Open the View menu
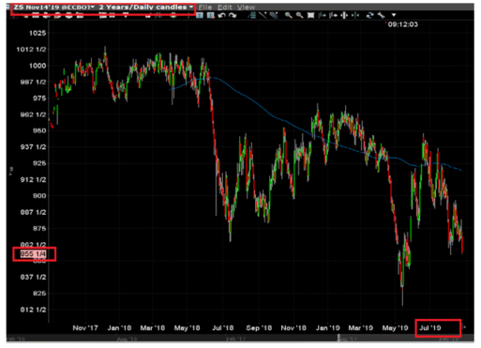This screenshot has width=481, height=348. click(246, 8)
